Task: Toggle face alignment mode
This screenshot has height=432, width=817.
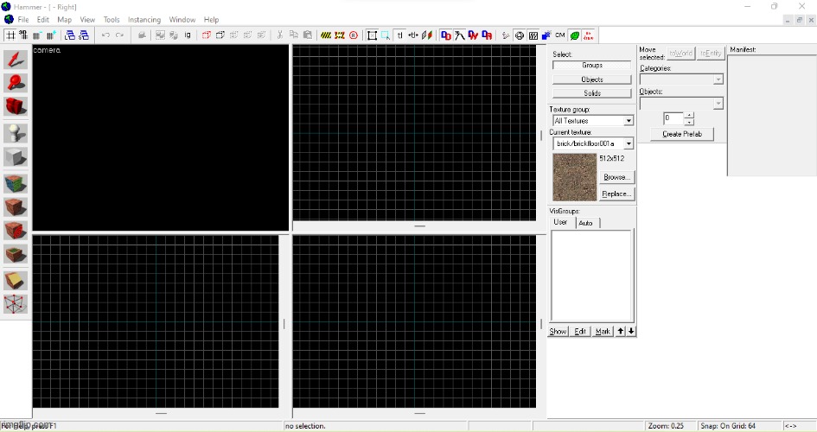Action: 427,35
